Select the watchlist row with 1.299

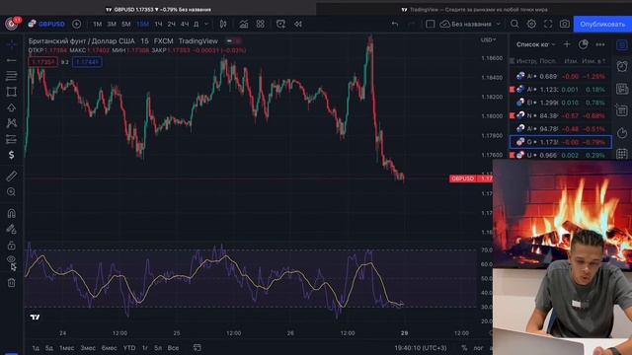[x=561, y=103]
